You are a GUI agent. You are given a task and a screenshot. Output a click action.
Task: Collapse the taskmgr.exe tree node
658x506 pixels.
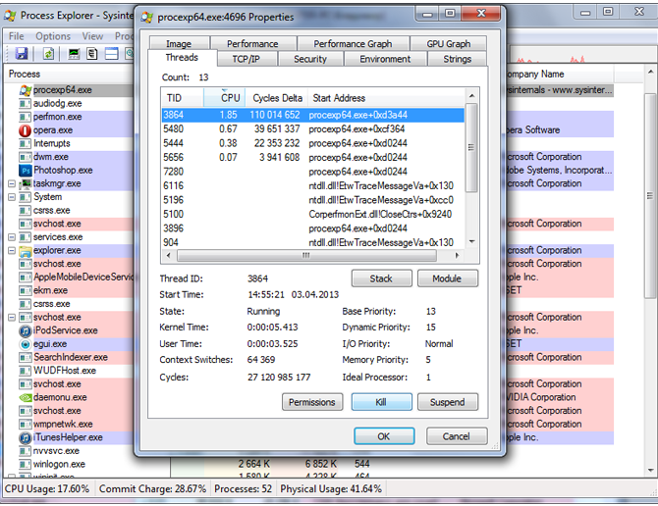[12, 183]
